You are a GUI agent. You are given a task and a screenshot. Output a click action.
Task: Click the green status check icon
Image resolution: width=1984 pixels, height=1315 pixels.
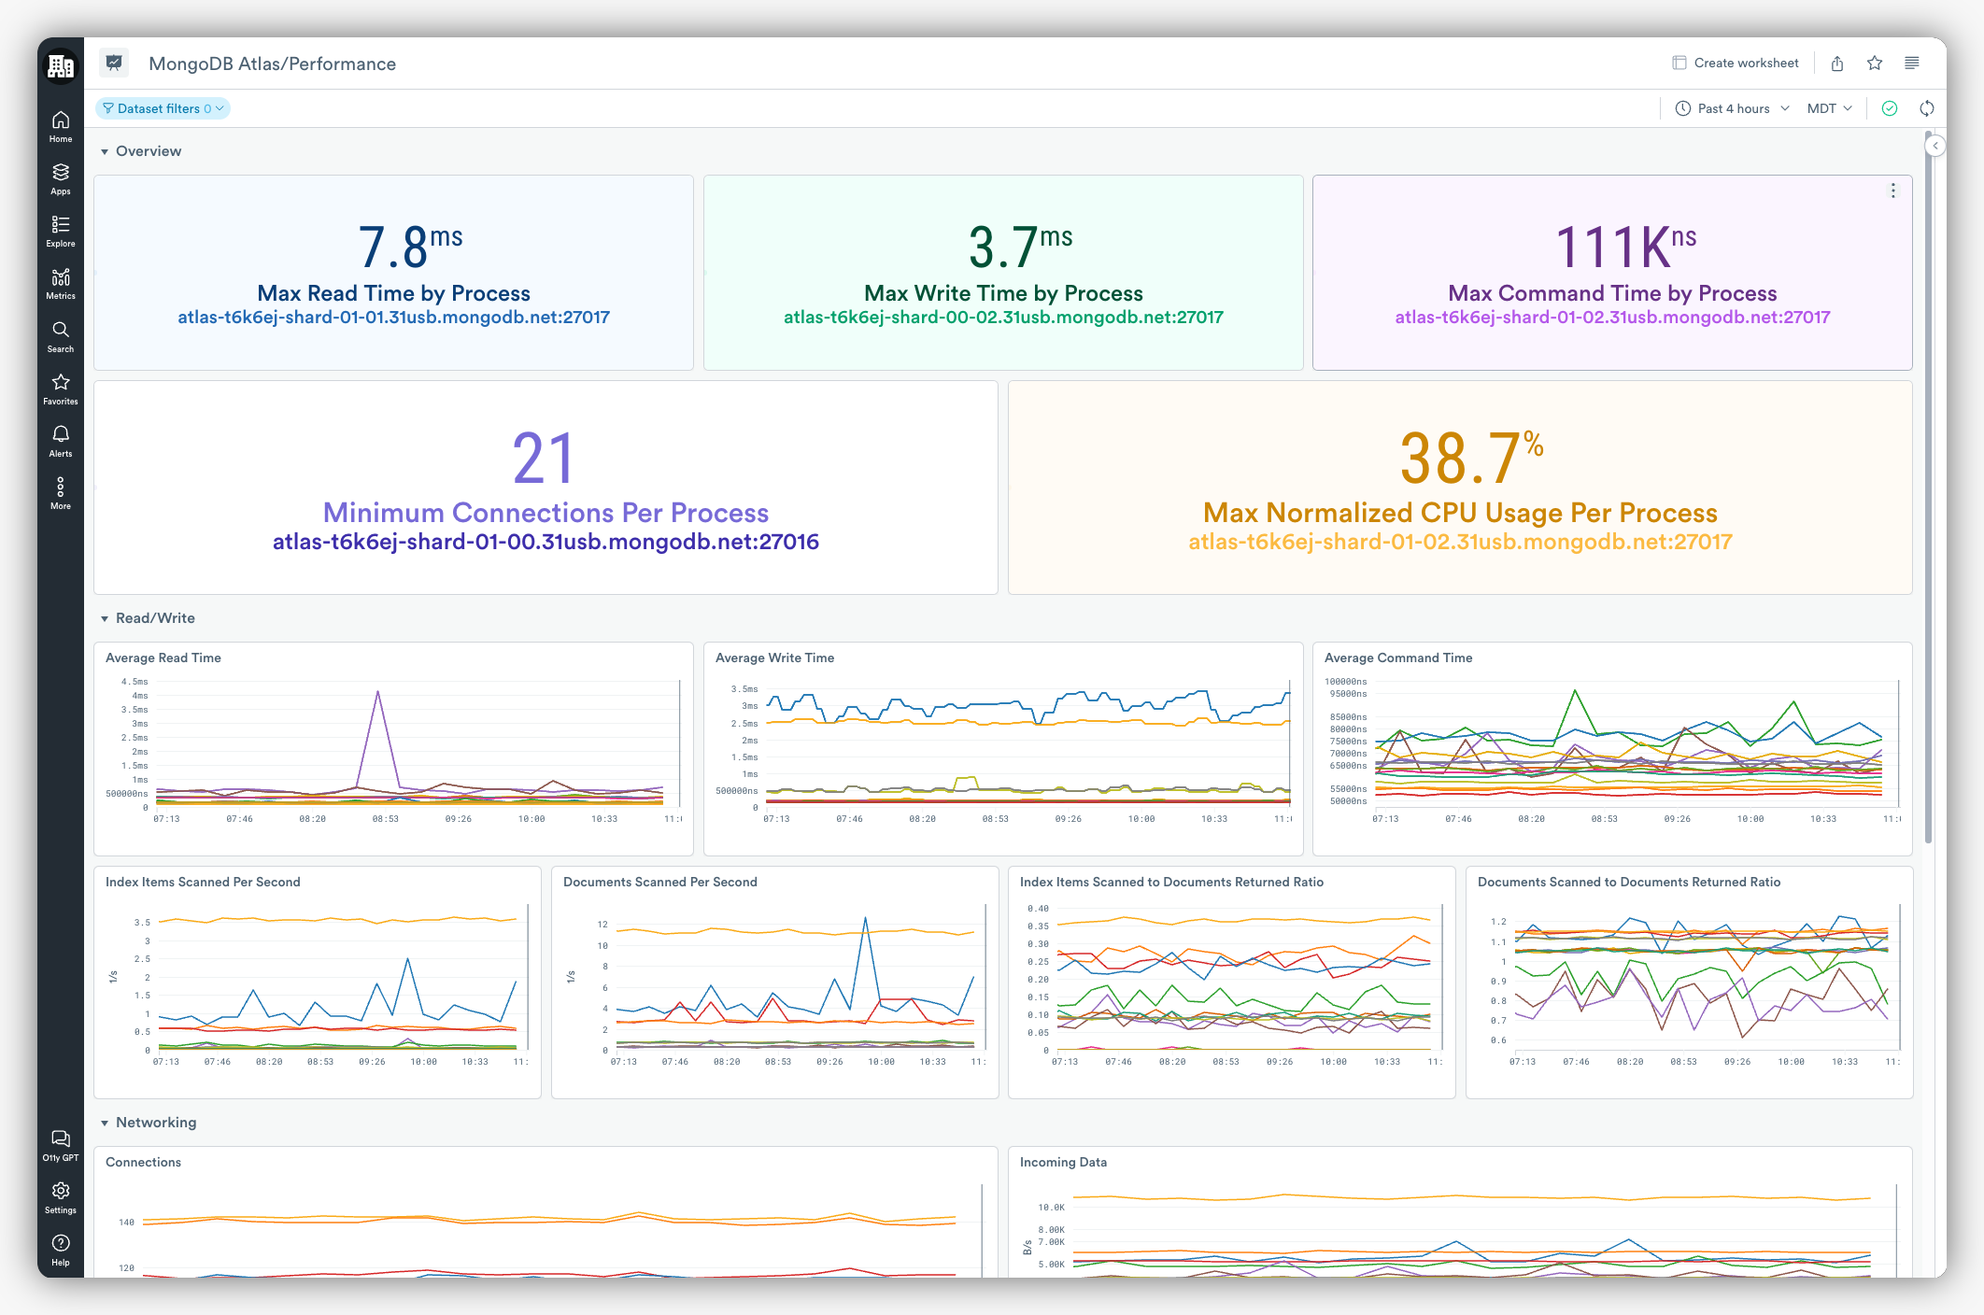click(1890, 108)
